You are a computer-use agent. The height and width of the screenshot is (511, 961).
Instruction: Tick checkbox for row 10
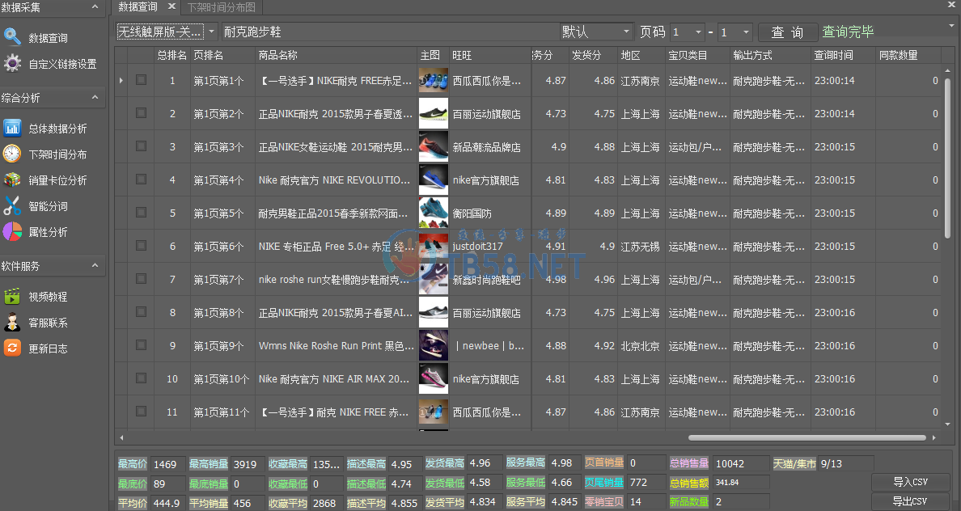pos(141,378)
